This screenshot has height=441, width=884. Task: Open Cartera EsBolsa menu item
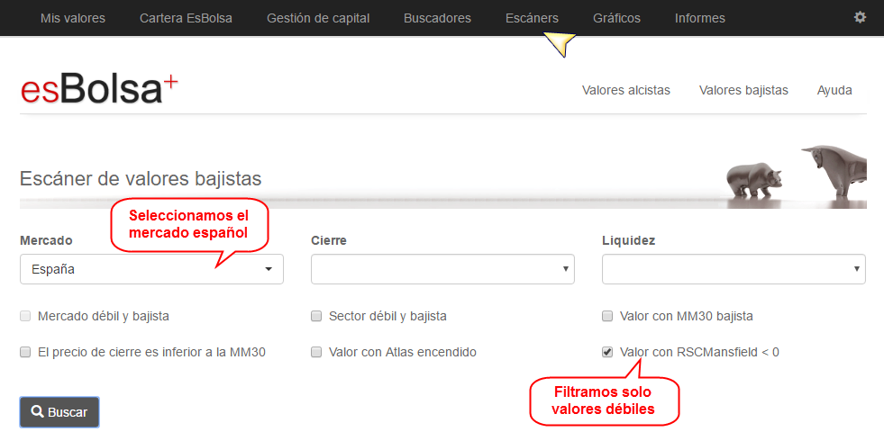[186, 18]
